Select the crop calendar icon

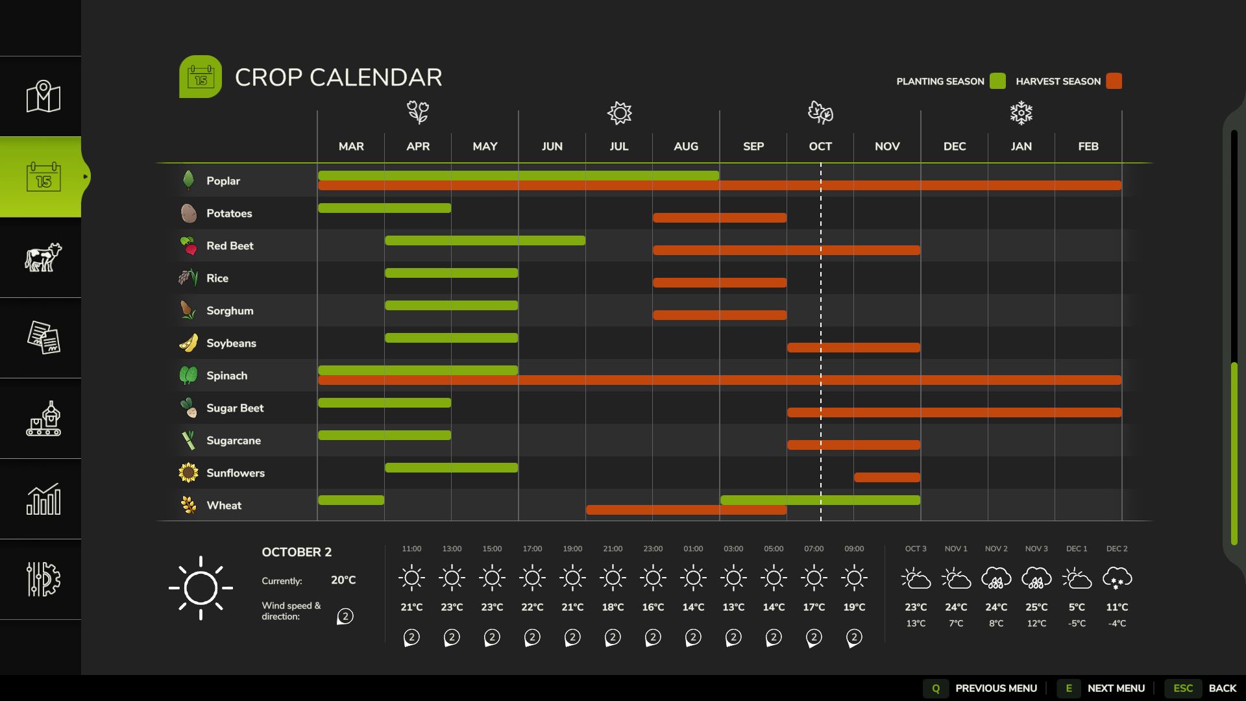43,177
